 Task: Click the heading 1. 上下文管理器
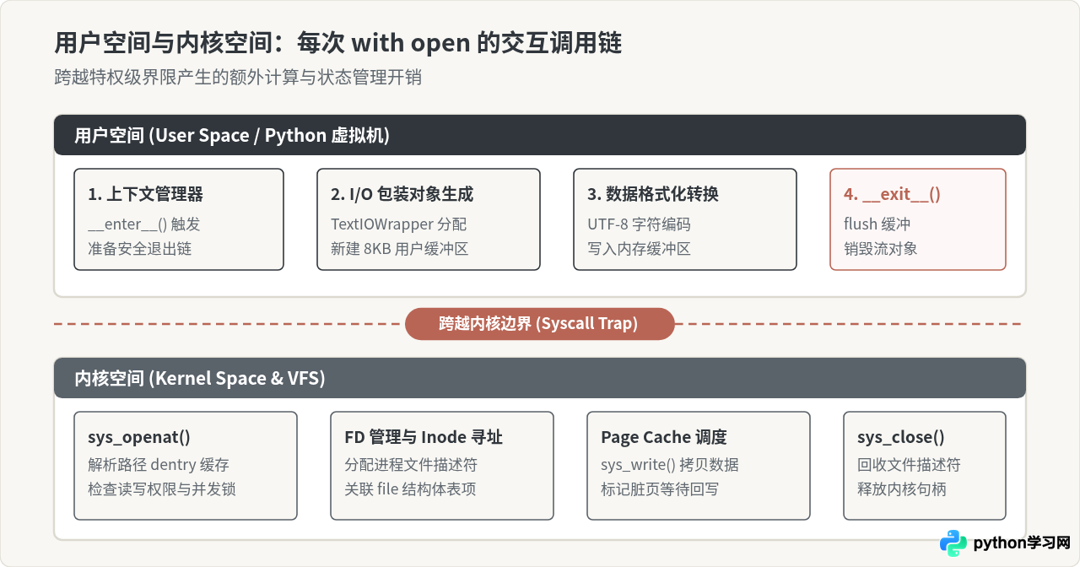pos(145,194)
